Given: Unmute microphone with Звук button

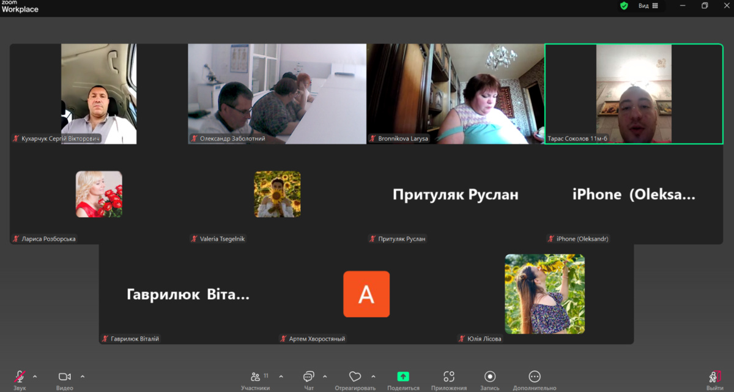Looking at the screenshot, I should coord(20,380).
